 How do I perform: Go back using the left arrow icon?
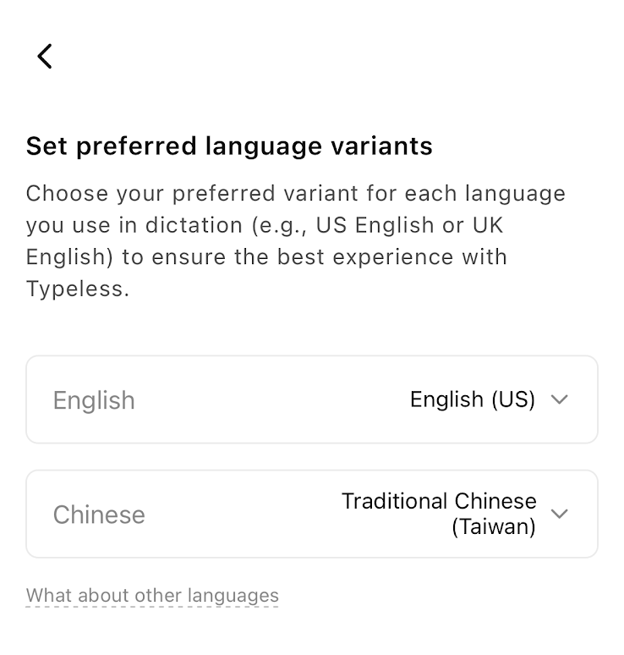45,57
